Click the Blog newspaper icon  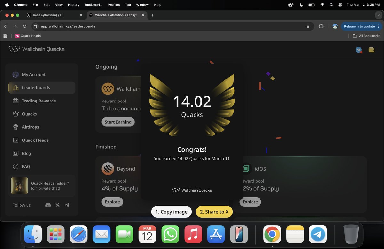click(15, 153)
